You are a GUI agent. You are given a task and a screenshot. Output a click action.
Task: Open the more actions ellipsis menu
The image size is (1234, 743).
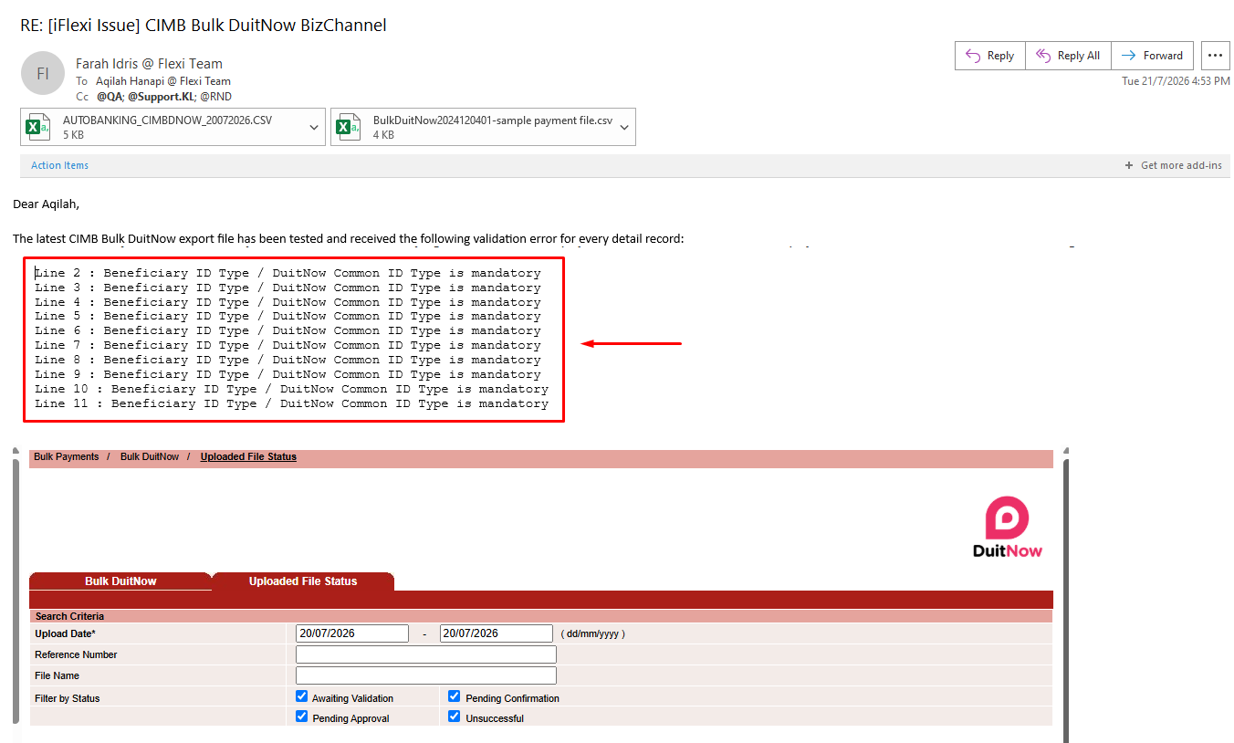[1215, 56]
